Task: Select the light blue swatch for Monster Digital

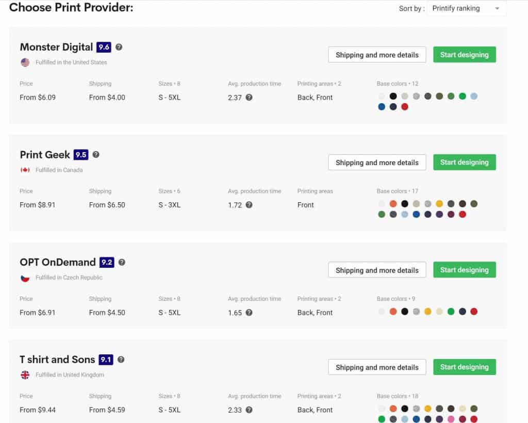Action: (x=474, y=96)
